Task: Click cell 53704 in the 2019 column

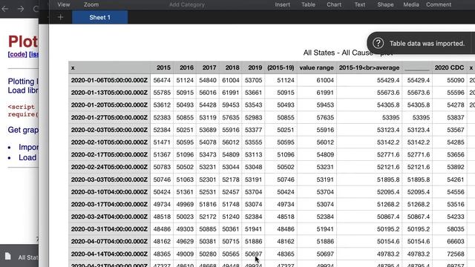Action: point(253,192)
